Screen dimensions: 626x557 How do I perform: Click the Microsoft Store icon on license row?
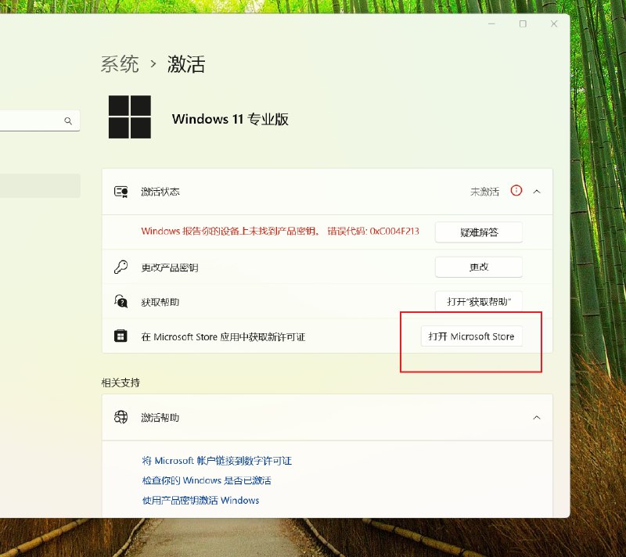[121, 335]
